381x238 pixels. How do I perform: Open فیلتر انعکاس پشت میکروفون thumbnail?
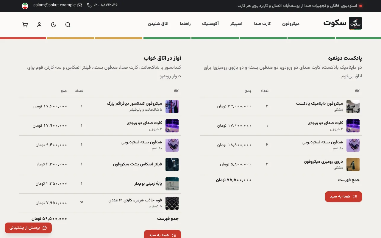pos(172,165)
